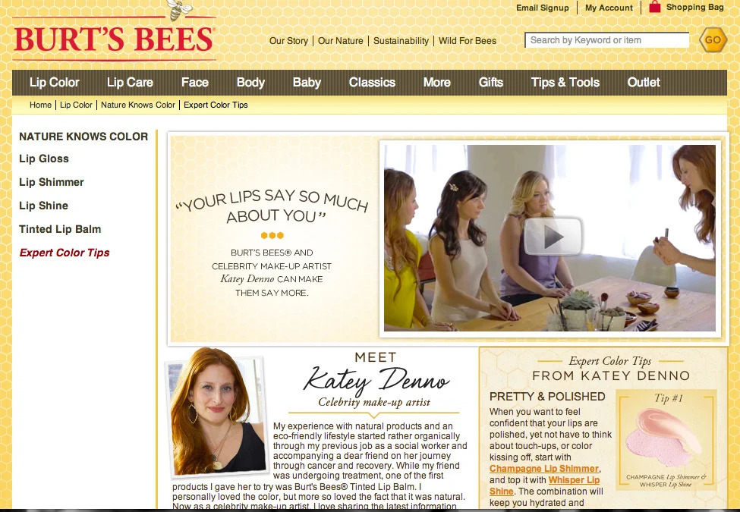Open the Baby menu
Viewport: 740px width, 512px height.
click(x=307, y=83)
